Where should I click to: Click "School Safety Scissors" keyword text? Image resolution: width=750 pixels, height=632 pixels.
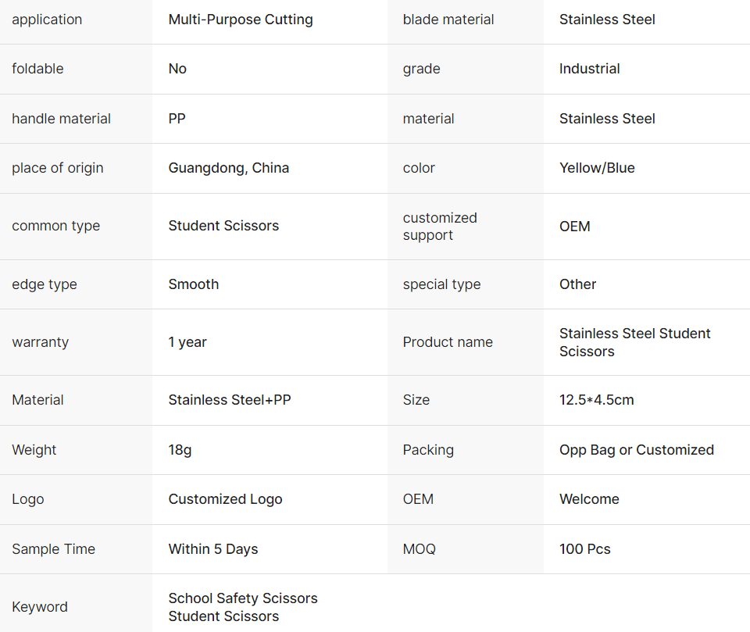click(x=243, y=598)
